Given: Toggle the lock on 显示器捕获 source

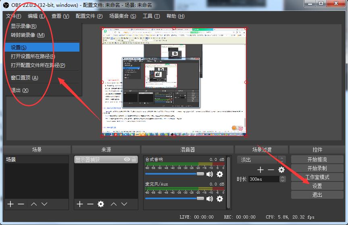Looking at the screenshot, I should [x=134, y=160].
